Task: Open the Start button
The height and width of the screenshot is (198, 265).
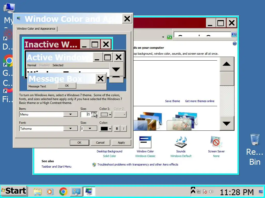Action: click(x=14, y=191)
